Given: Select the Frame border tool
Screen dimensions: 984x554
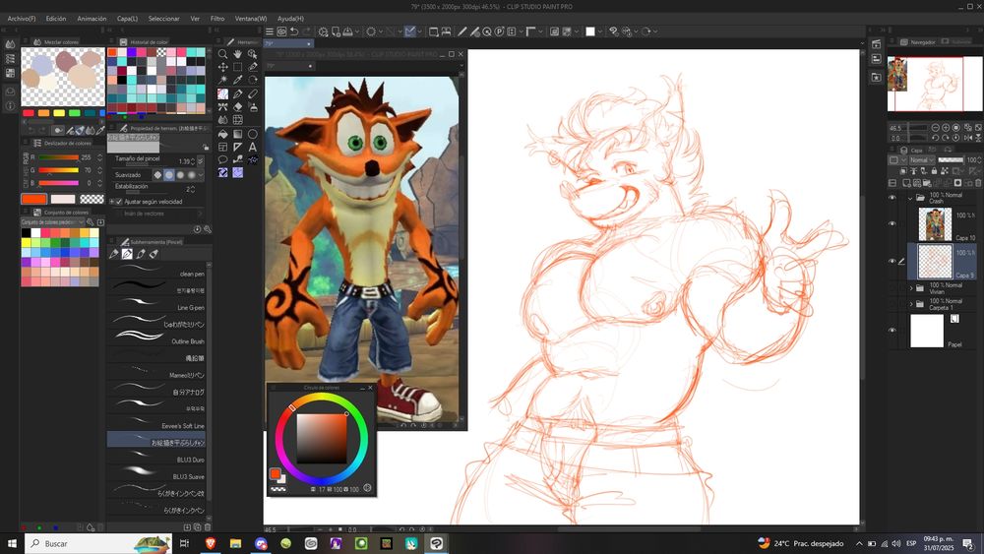Looking at the screenshot, I should point(222,147).
